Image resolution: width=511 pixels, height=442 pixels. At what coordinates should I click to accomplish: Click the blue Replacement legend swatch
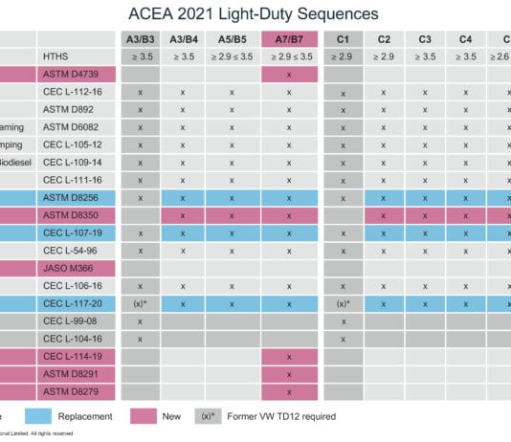[38, 416]
